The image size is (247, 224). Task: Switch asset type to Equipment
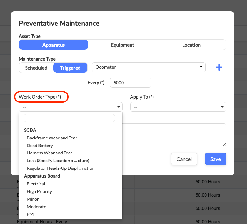point(123,45)
